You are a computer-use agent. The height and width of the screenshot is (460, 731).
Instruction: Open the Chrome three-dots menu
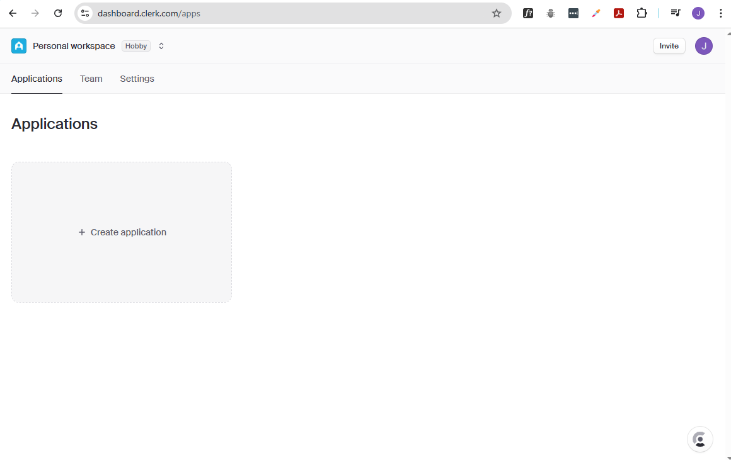720,13
